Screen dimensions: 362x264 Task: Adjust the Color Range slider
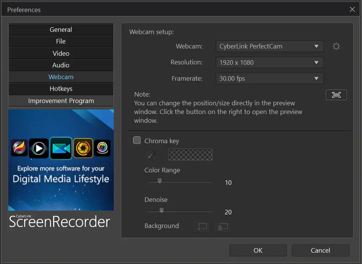pos(159,181)
